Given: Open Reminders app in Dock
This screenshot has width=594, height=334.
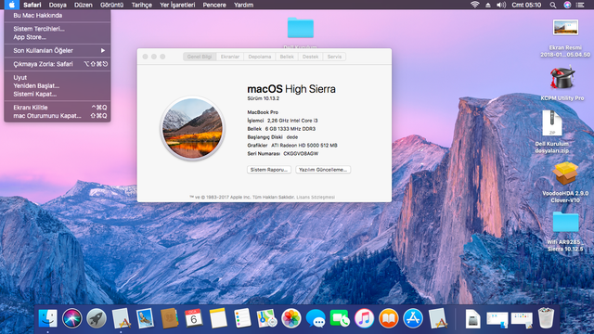Looking at the screenshot, I should tap(242, 318).
